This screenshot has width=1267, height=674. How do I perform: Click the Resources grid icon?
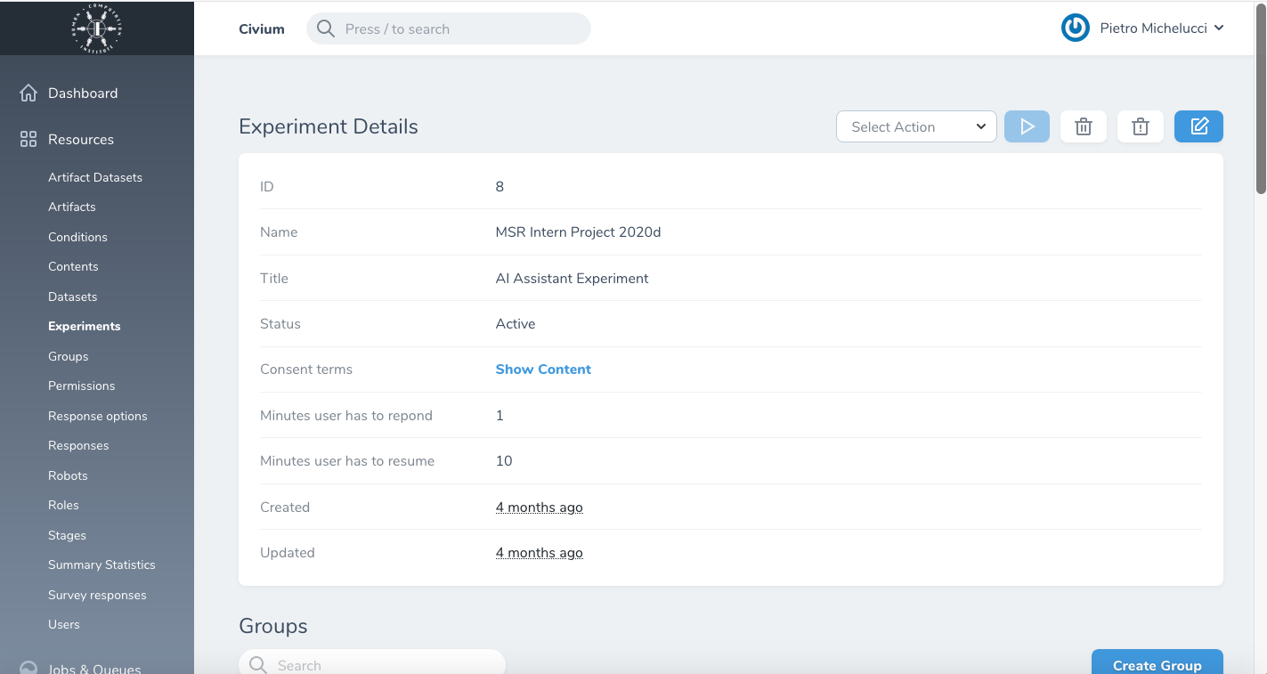pos(28,139)
